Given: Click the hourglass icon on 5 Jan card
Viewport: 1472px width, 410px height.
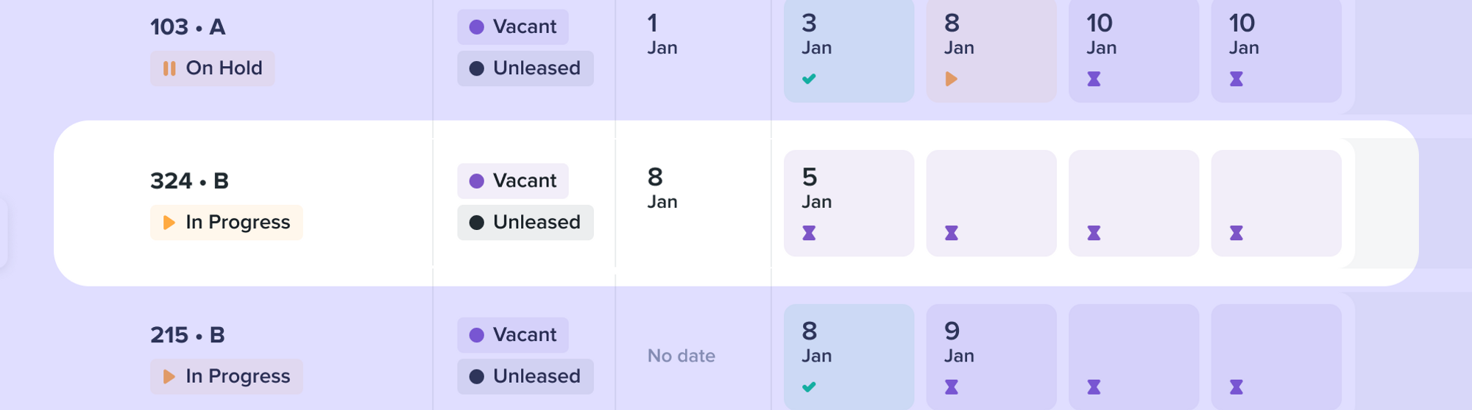Looking at the screenshot, I should 809,233.
